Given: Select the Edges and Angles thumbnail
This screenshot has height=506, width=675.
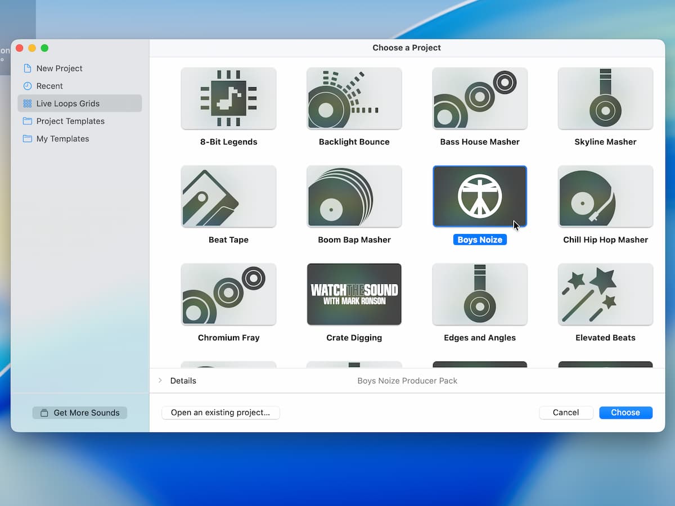Looking at the screenshot, I should tap(480, 294).
